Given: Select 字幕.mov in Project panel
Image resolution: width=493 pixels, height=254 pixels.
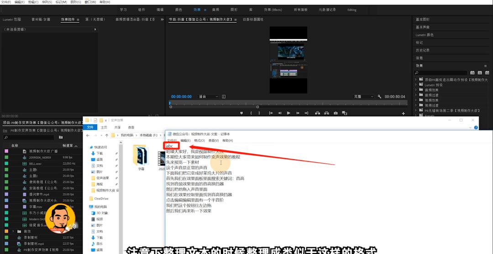Looking at the screenshot, I should tap(36, 207).
